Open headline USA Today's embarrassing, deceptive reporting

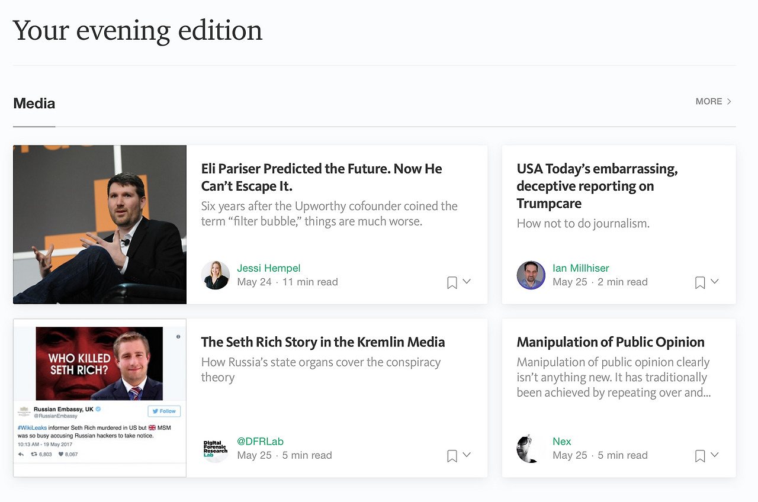point(597,186)
